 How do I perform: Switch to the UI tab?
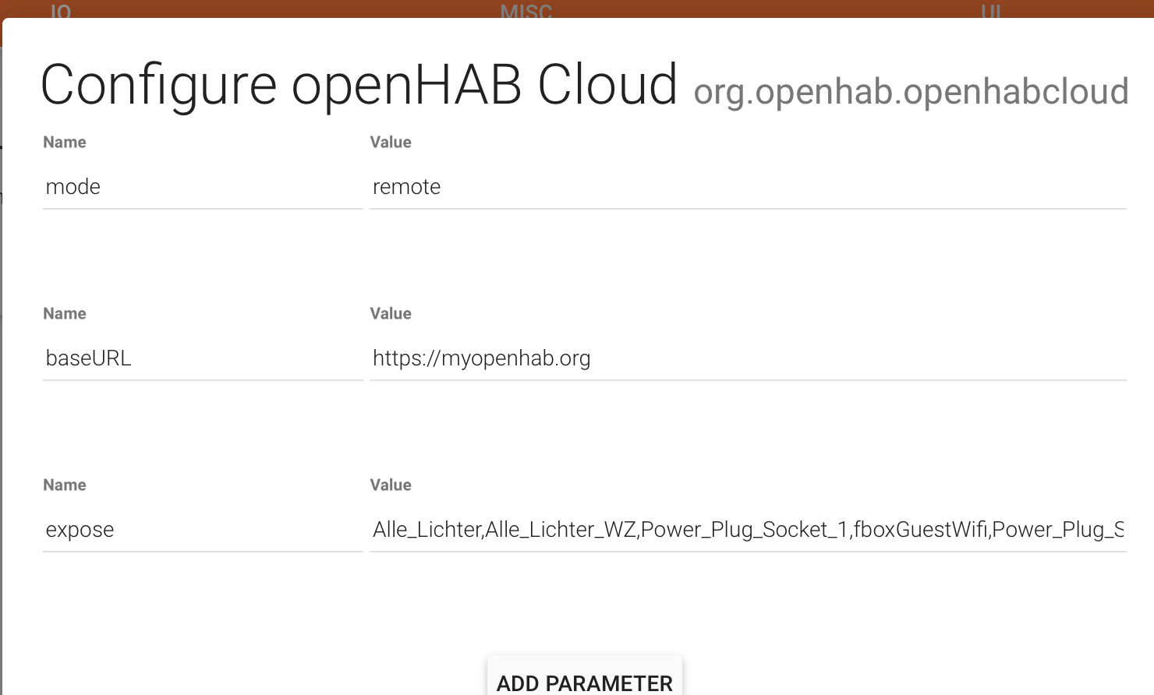click(x=991, y=11)
